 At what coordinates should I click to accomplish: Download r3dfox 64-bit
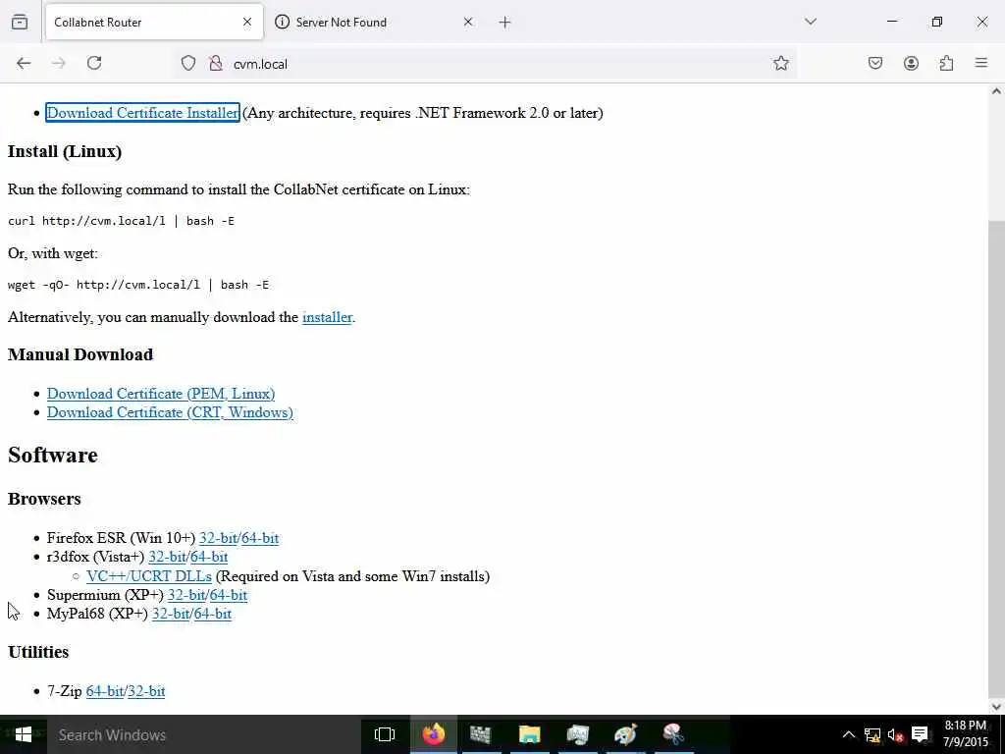click(209, 557)
